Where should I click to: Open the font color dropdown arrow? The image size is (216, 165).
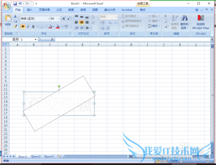point(61,27)
